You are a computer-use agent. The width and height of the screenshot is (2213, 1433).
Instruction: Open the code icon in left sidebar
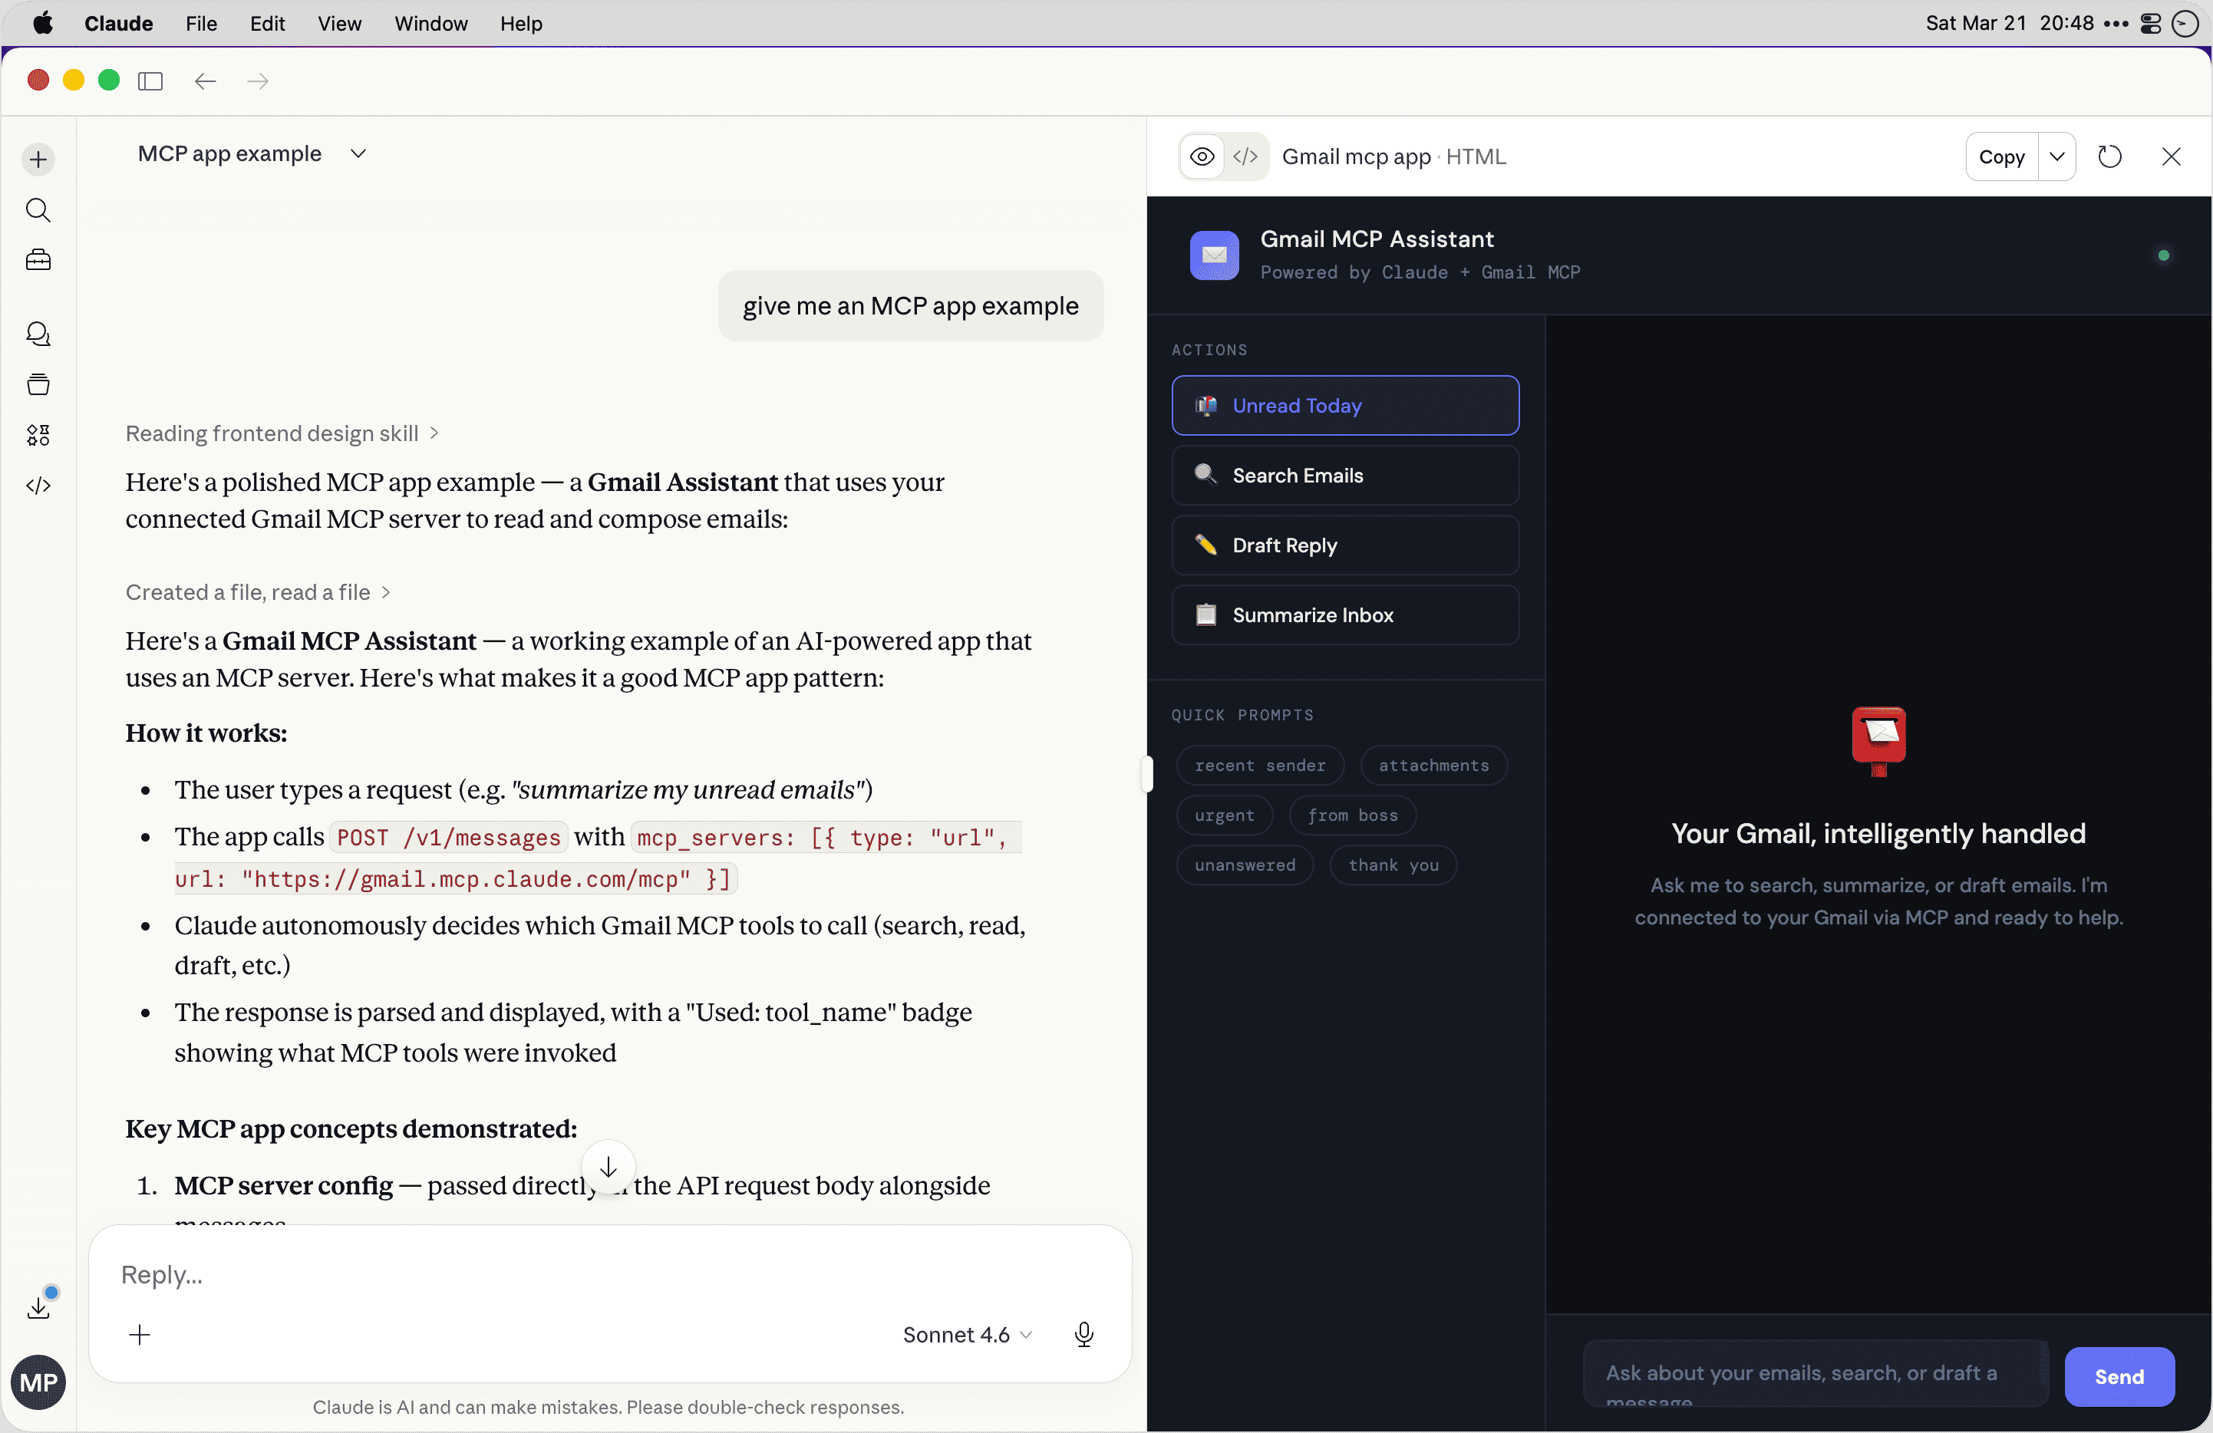(38, 485)
